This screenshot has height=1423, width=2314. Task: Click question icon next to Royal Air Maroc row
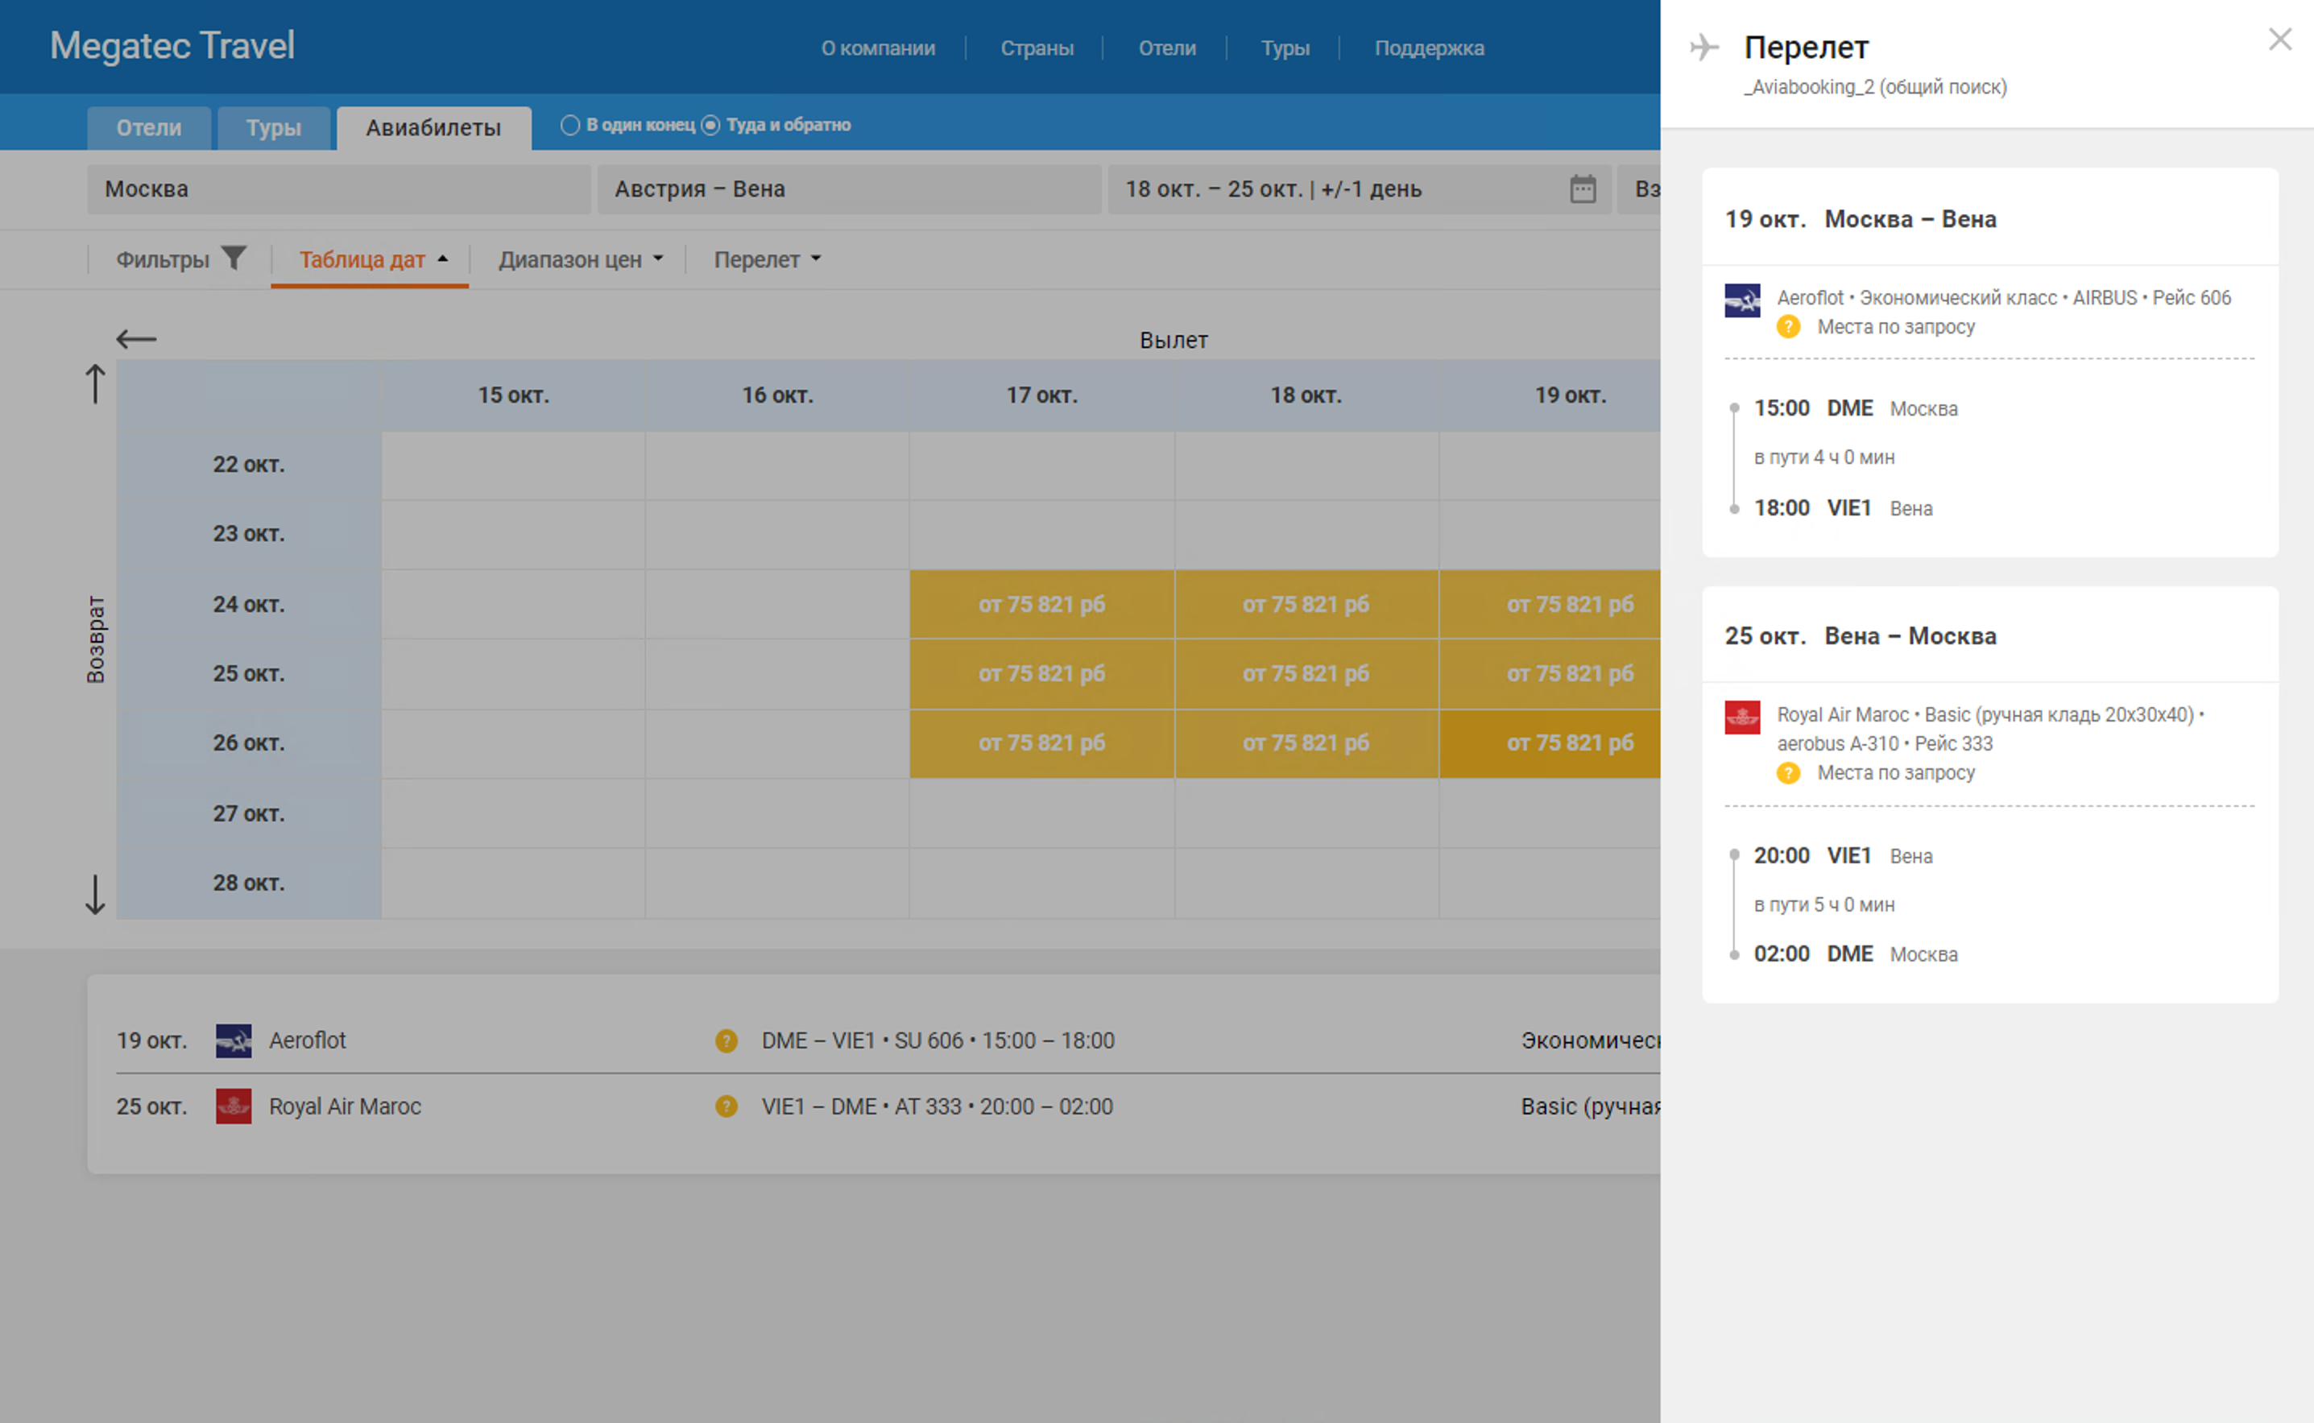click(726, 1106)
